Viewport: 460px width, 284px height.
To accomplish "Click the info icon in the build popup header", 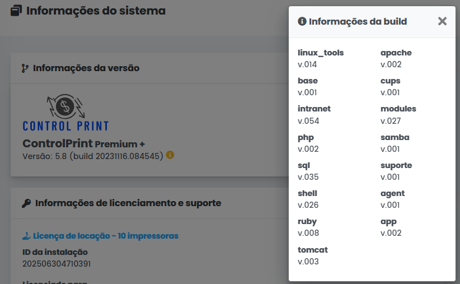I will point(302,21).
